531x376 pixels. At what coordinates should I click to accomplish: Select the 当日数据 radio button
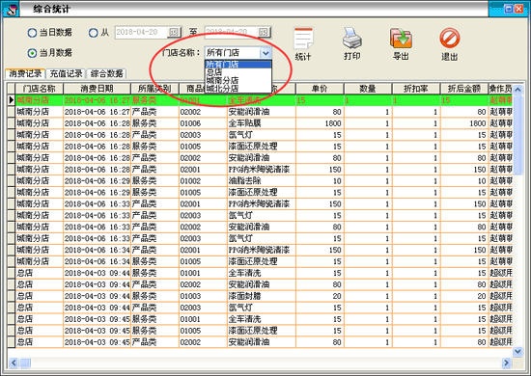(x=32, y=33)
